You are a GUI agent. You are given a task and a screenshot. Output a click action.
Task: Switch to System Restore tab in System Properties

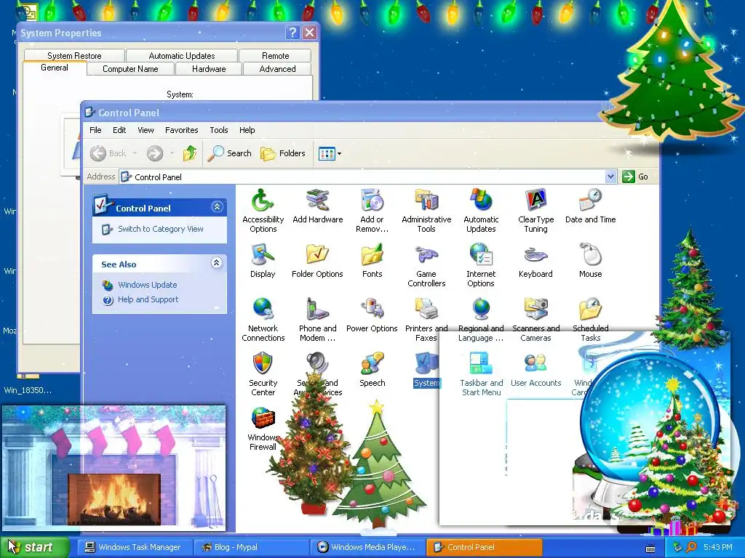pos(74,55)
